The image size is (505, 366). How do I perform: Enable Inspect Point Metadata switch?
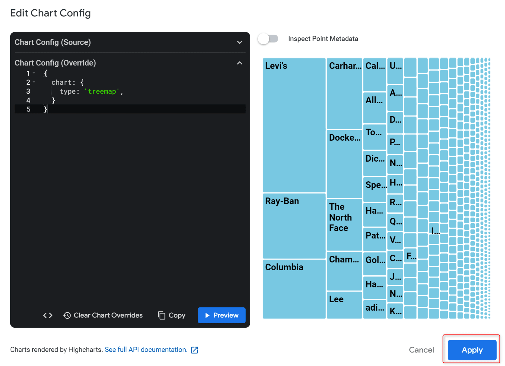coord(268,39)
